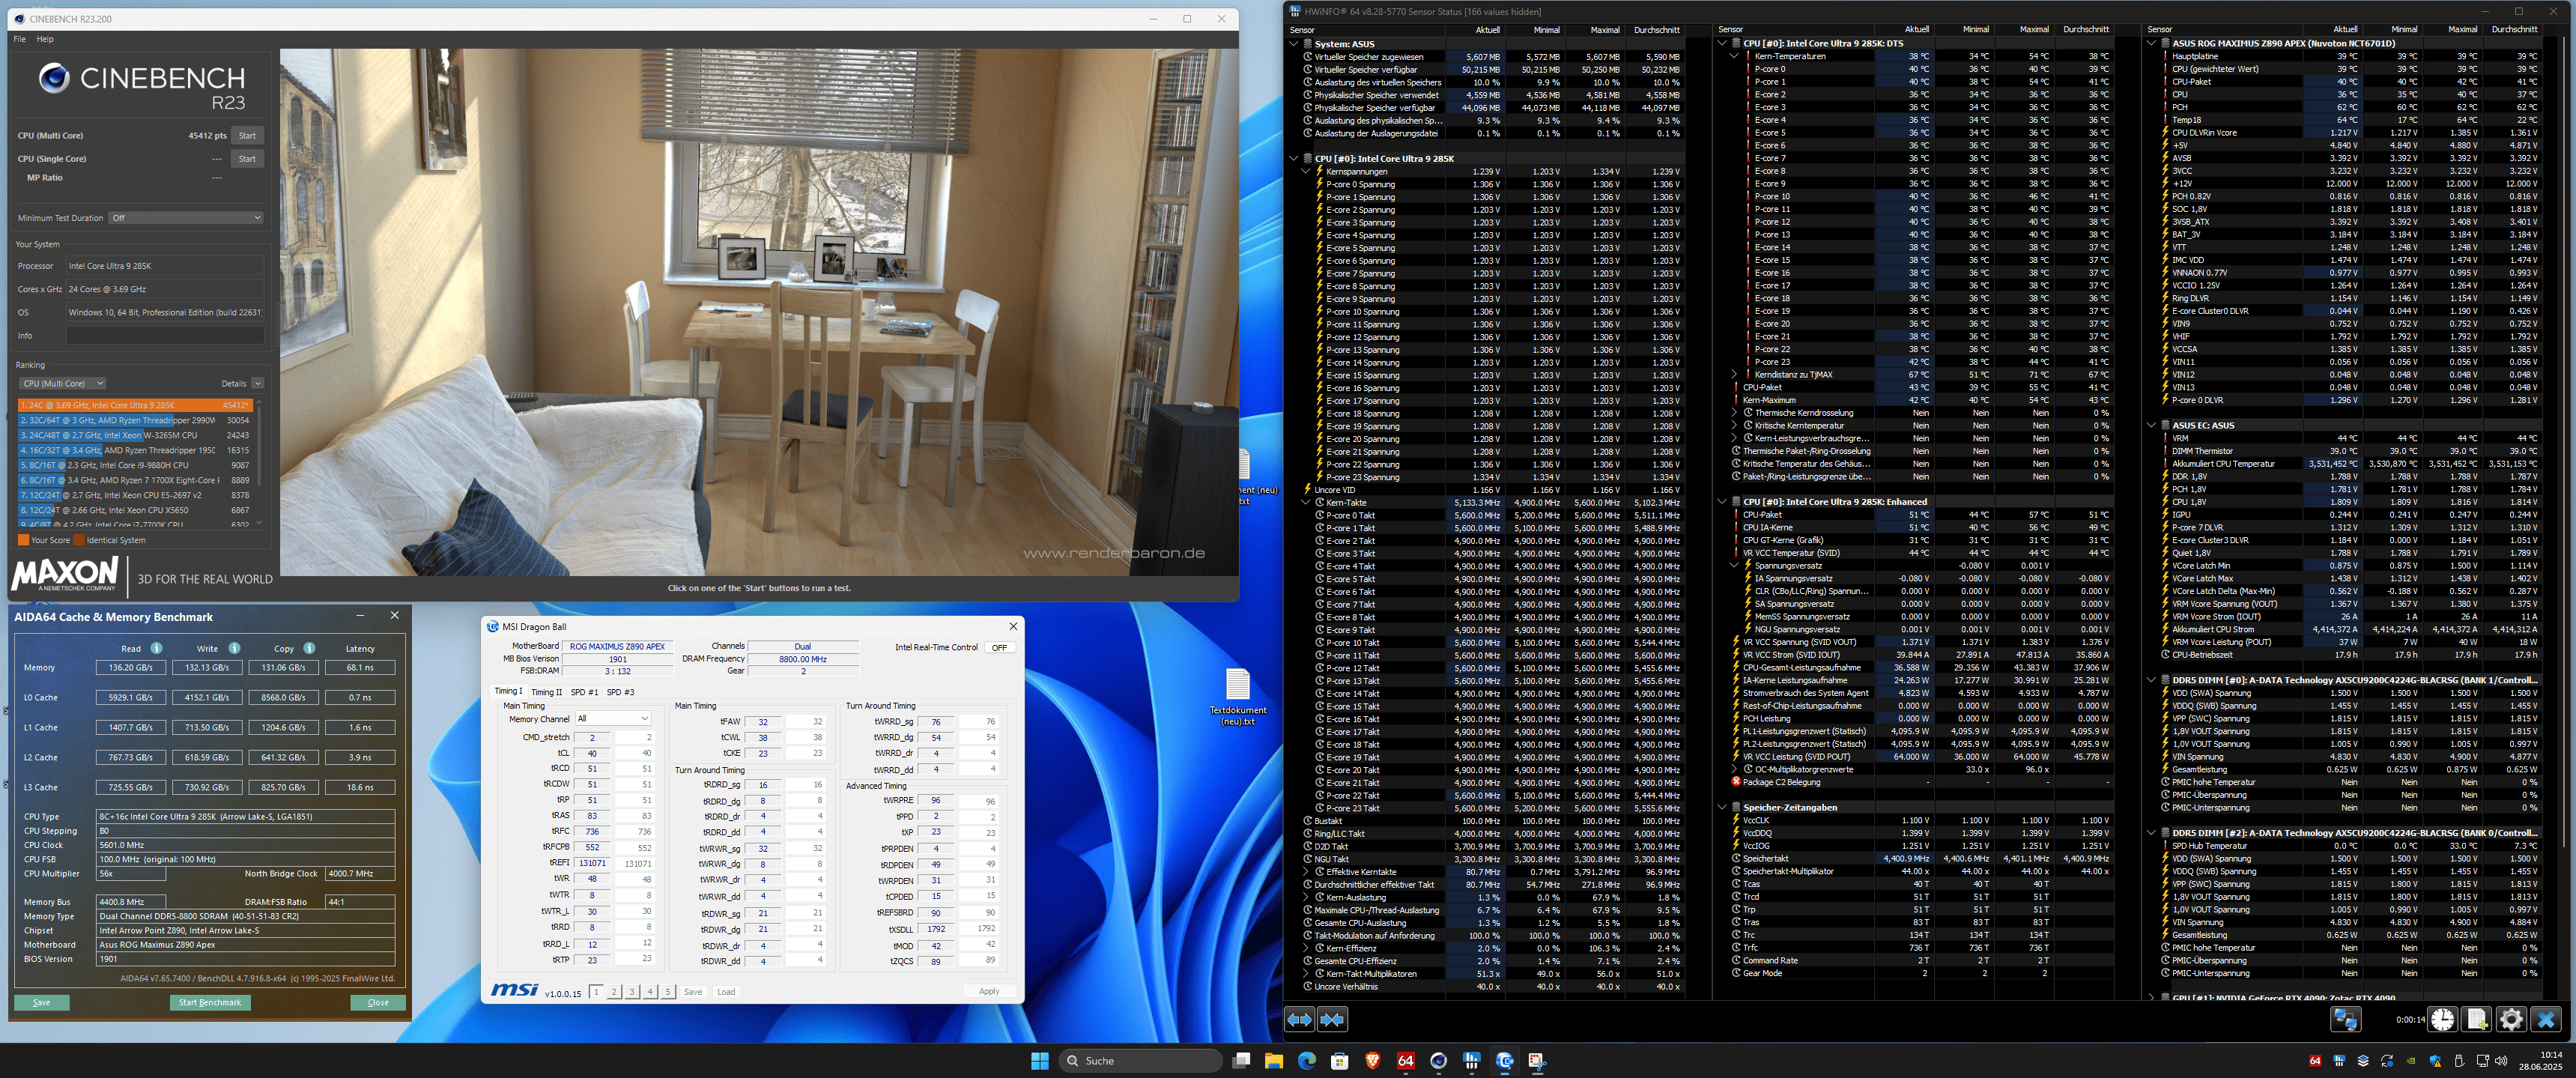Switch to Timing II tab

(x=546, y=692)
